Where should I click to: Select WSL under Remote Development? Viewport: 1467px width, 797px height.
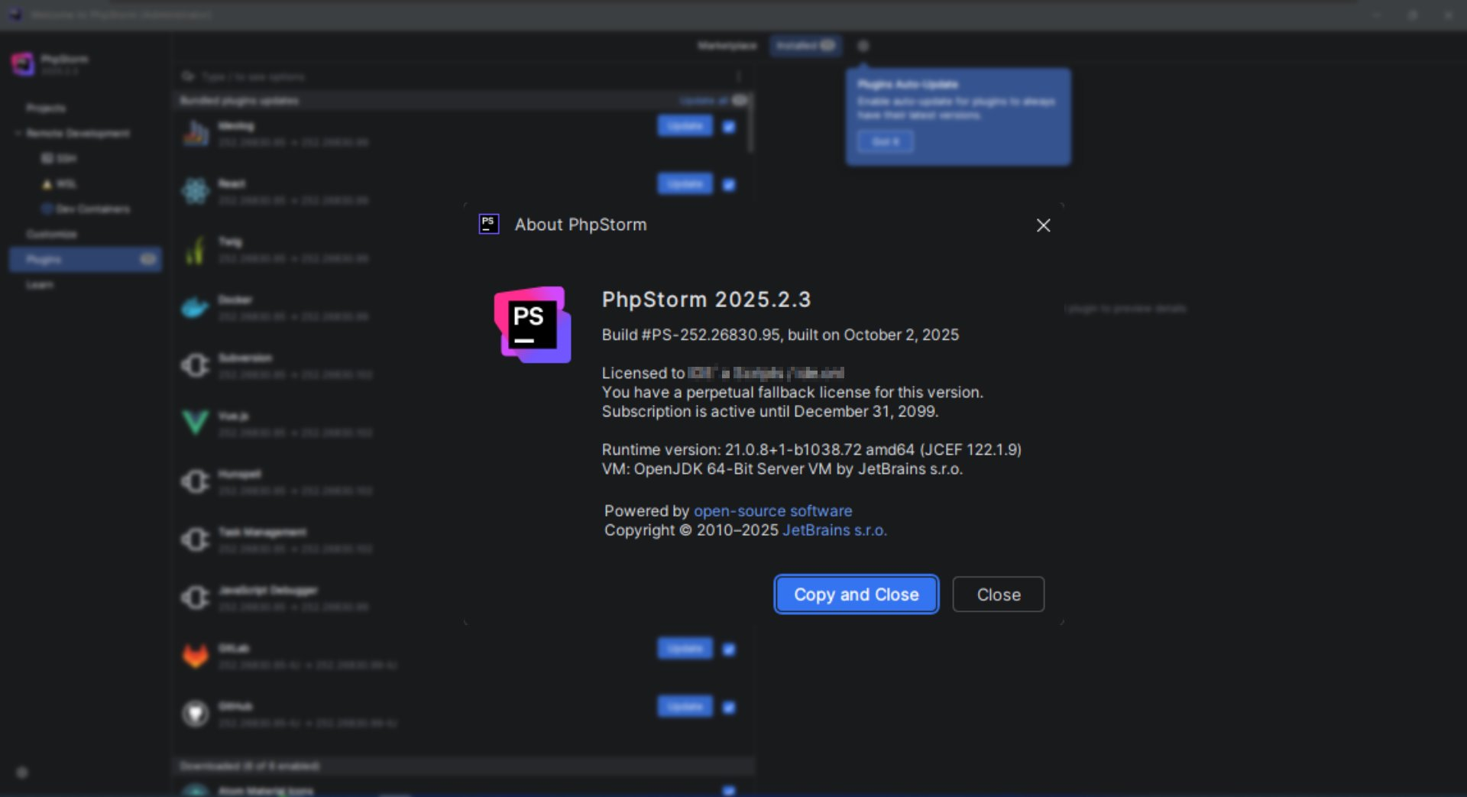click(x=66, y=183)
